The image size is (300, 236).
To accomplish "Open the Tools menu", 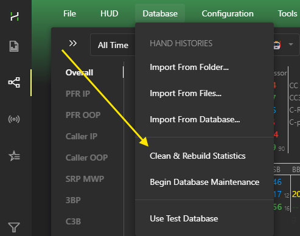I will tap(287, 13).
